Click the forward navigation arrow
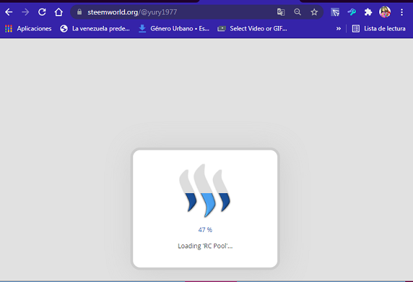This screenshot has height=282, width=413. click(25, 12)
